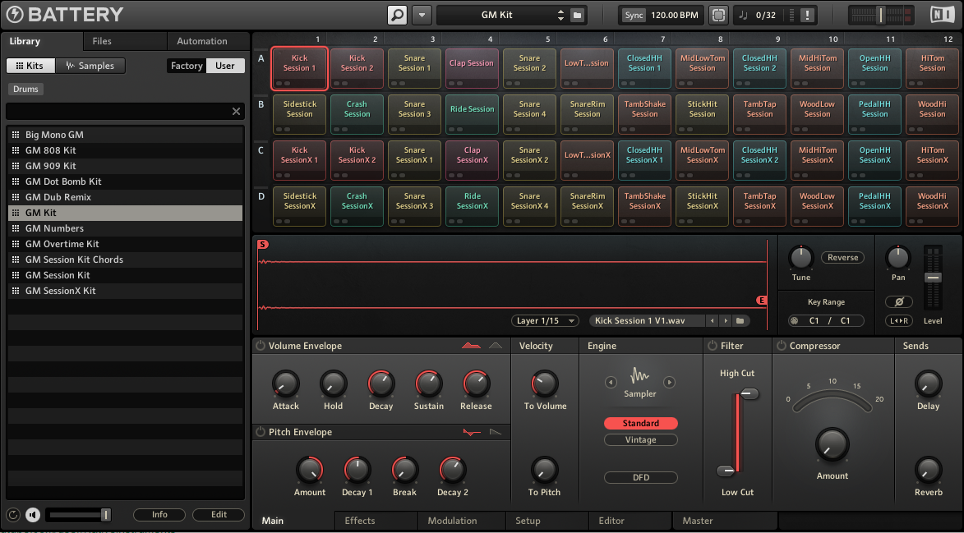Viewport: 964px width, 533px height.
Task: Click the Reverse button
Action: [842, 258]
